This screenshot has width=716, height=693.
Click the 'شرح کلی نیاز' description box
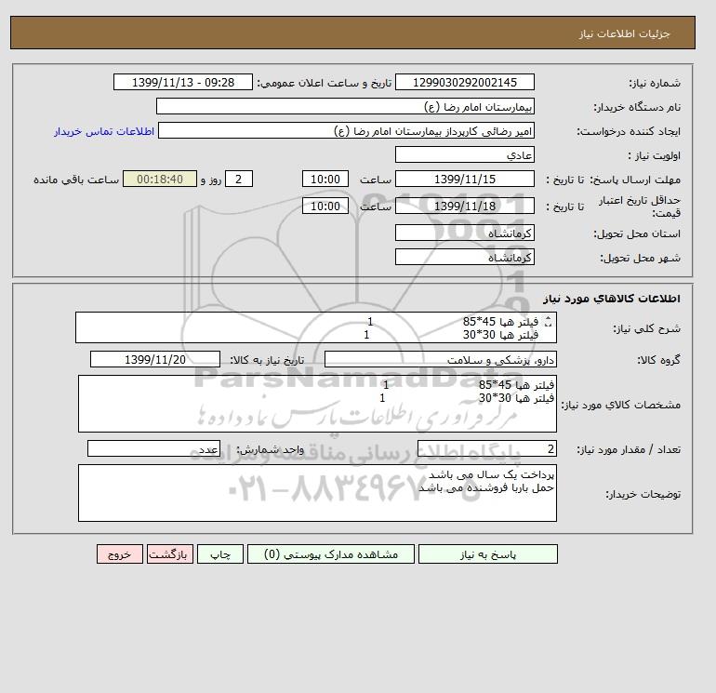pos(316,327)
